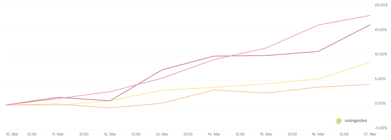Click the coingecko watermark text
Image resolution: width=391 pixels, height=140 pixels.
click(356, 121)
